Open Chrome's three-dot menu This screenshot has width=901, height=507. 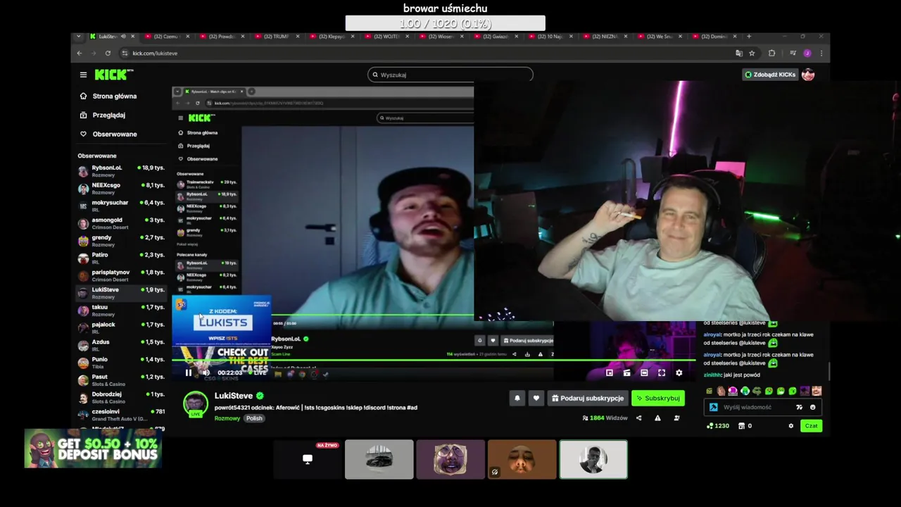click(821, 54)
